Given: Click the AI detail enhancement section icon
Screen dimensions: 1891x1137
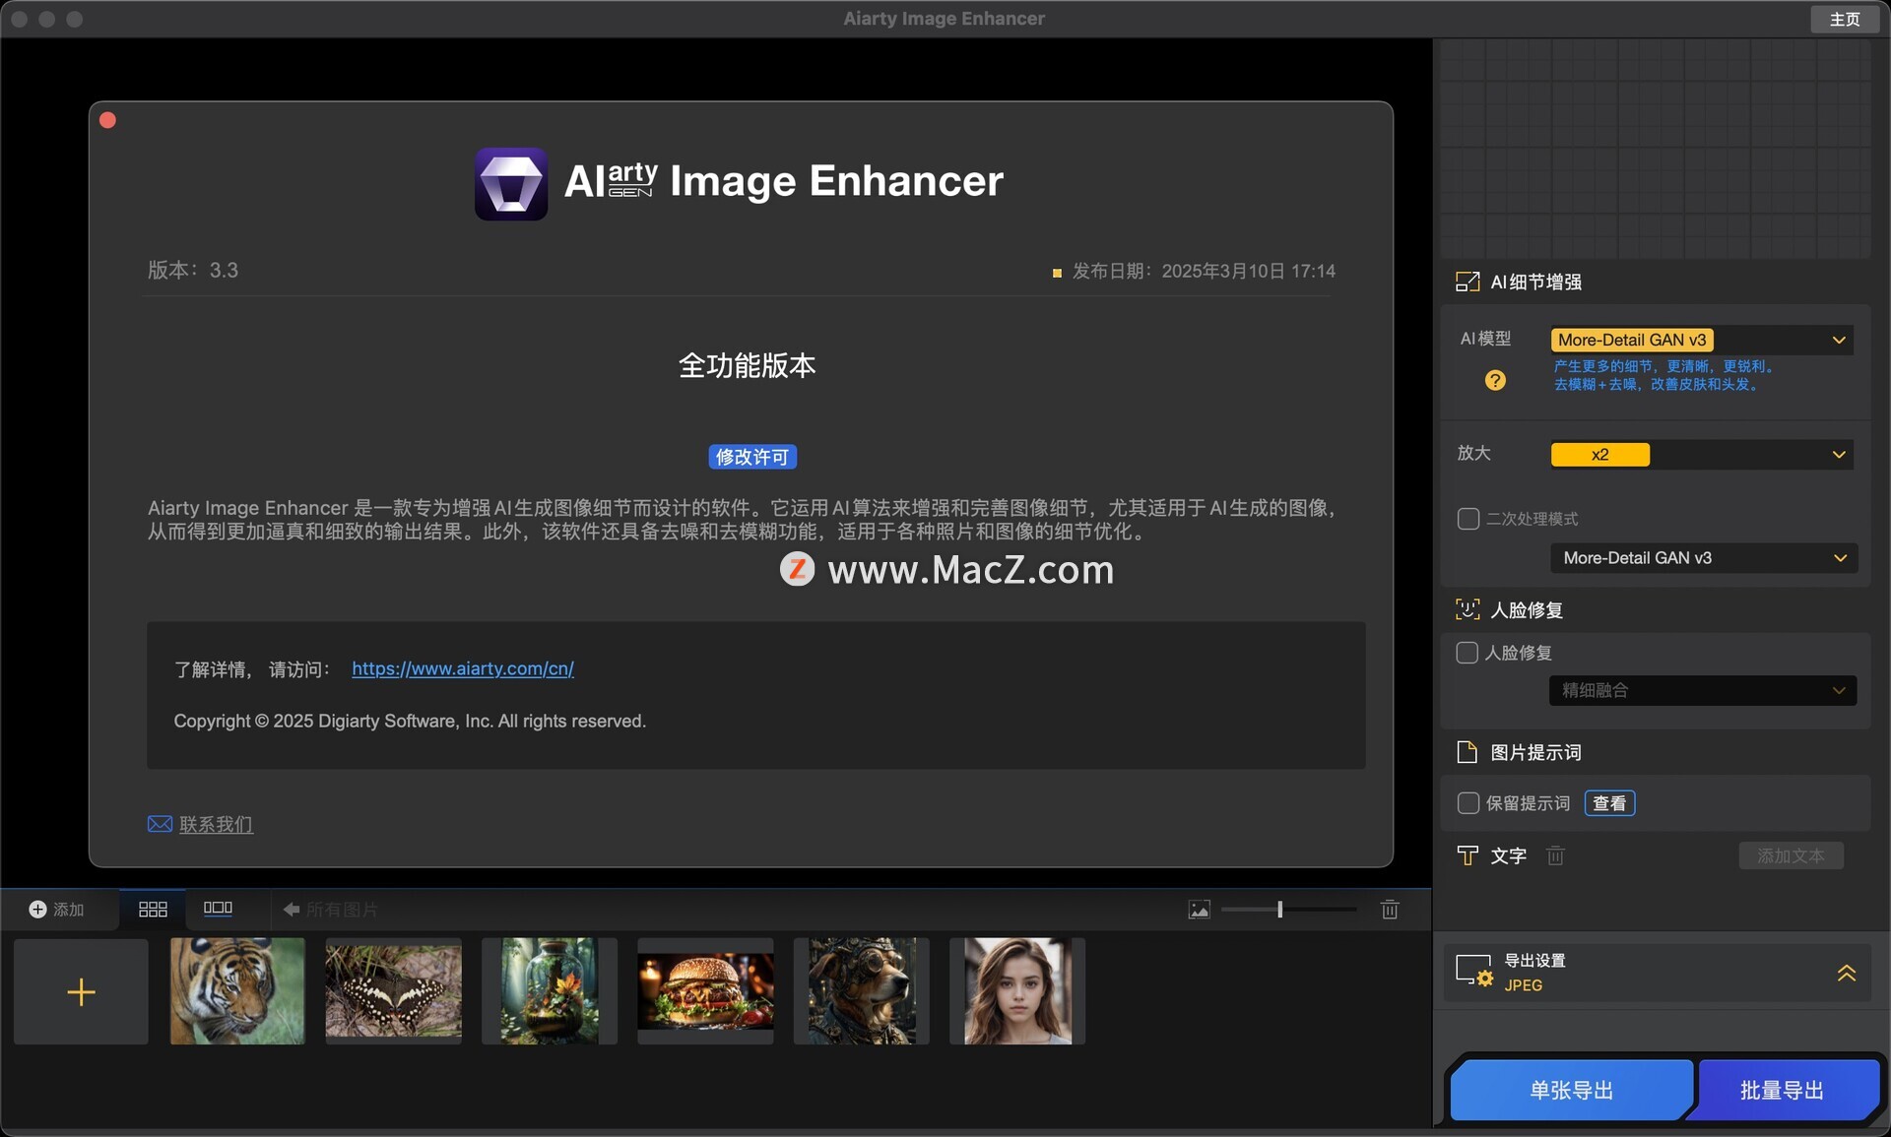Looking at the screenshot, I should pos(1467,282).
